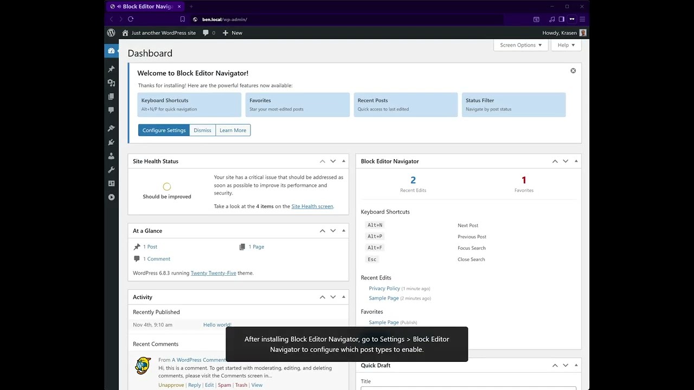The width and height of the screenshot is (694, 390).
Task: Click Trash under the recent comment
Action: click(241, 385)
